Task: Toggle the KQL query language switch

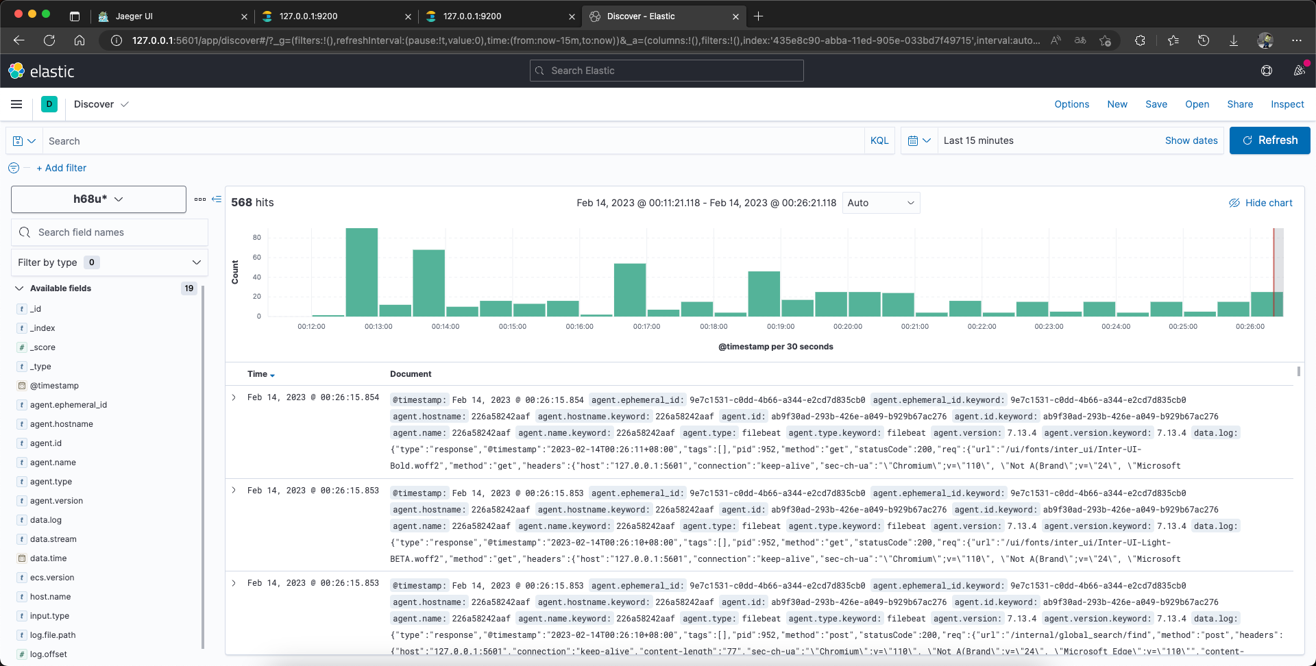Action: (x=879, y=140)
